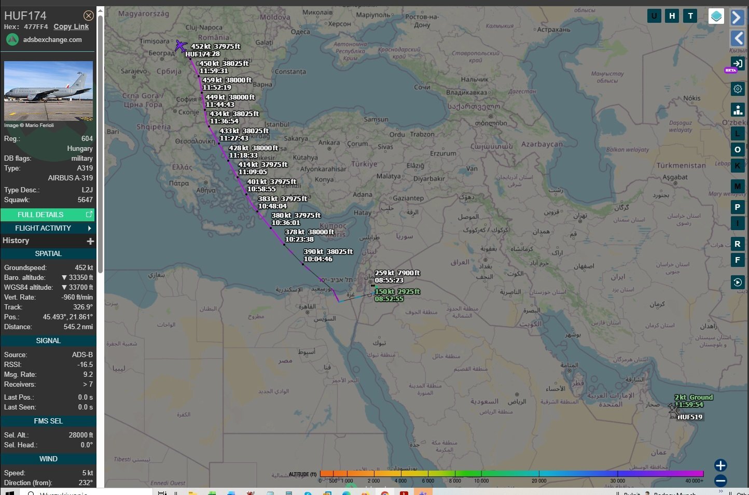This screenshot has width=749, height=495.
Task: Toggle the L labels button on sidebar
Action: (x=738, y=133)
